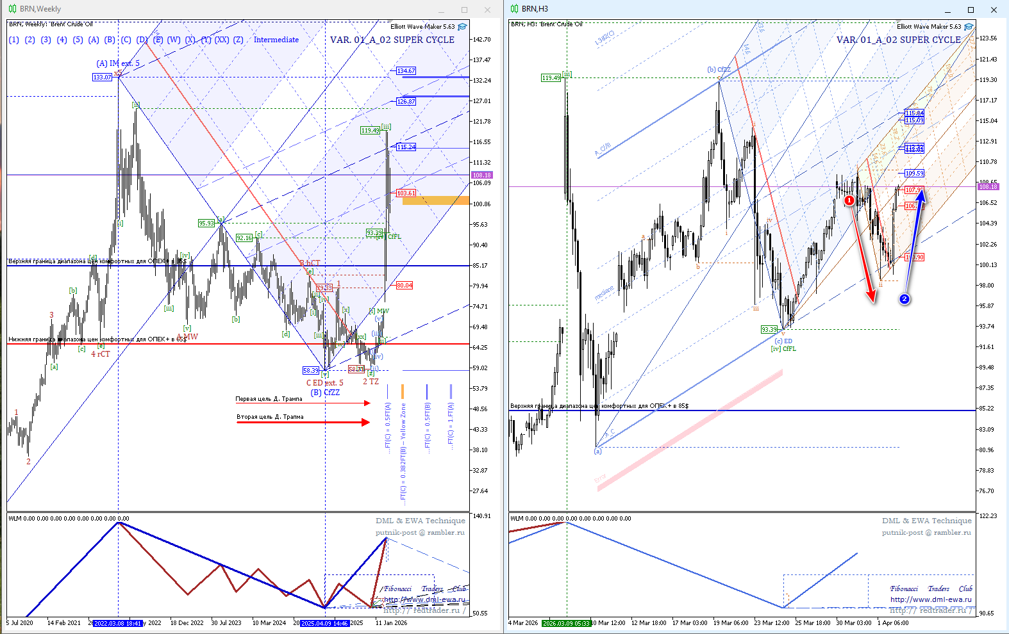Select the red circled marker 1
The height and width of the screenshot is (634, 1009).
849,200
